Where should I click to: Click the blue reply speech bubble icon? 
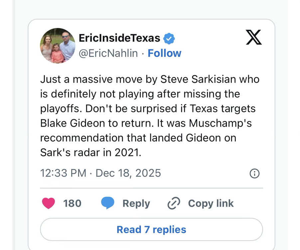click(x=107, y=203)
